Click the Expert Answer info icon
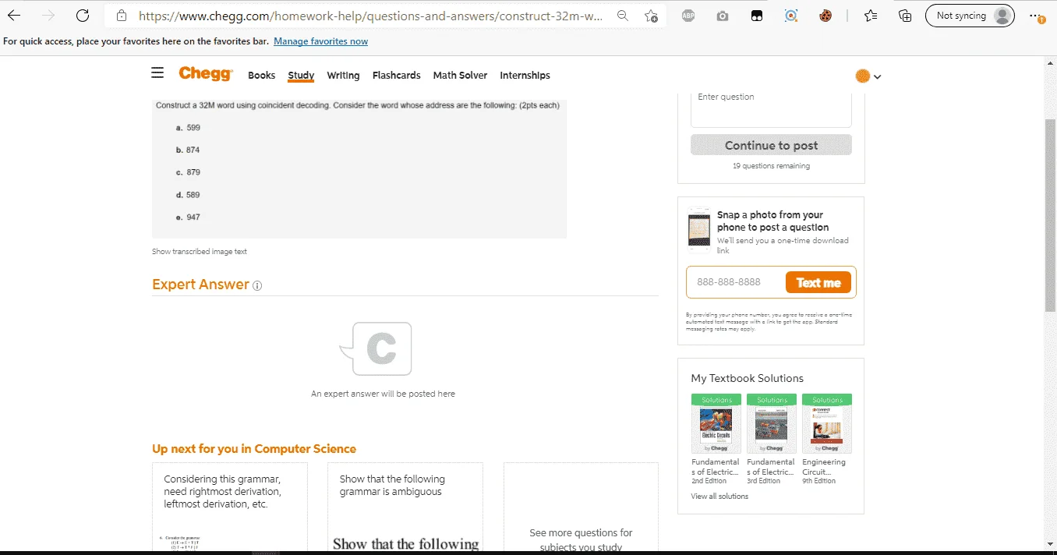1057x555 pixels. click(x=257, y=285)
